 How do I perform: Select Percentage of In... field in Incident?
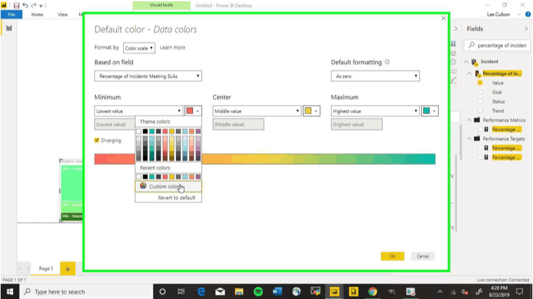click(502, 74)
